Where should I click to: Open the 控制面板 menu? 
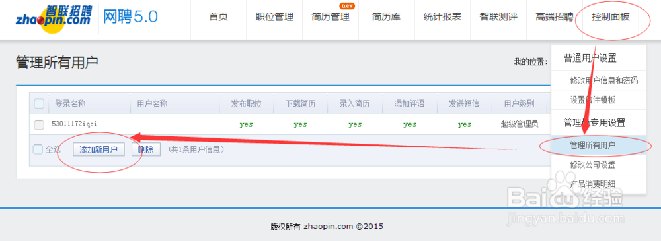611,17
